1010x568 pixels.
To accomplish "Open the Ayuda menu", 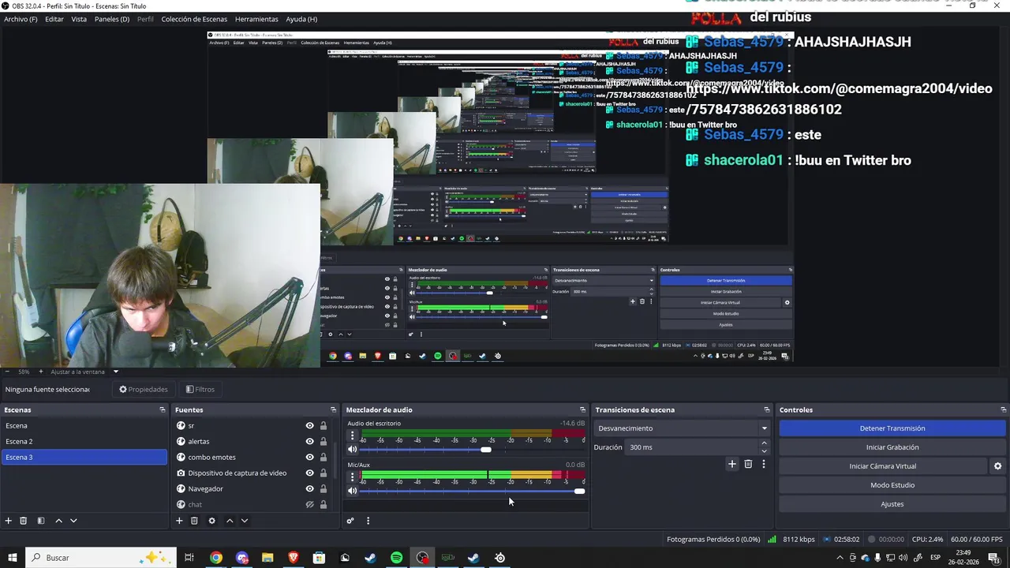I will tap(301, 19).
